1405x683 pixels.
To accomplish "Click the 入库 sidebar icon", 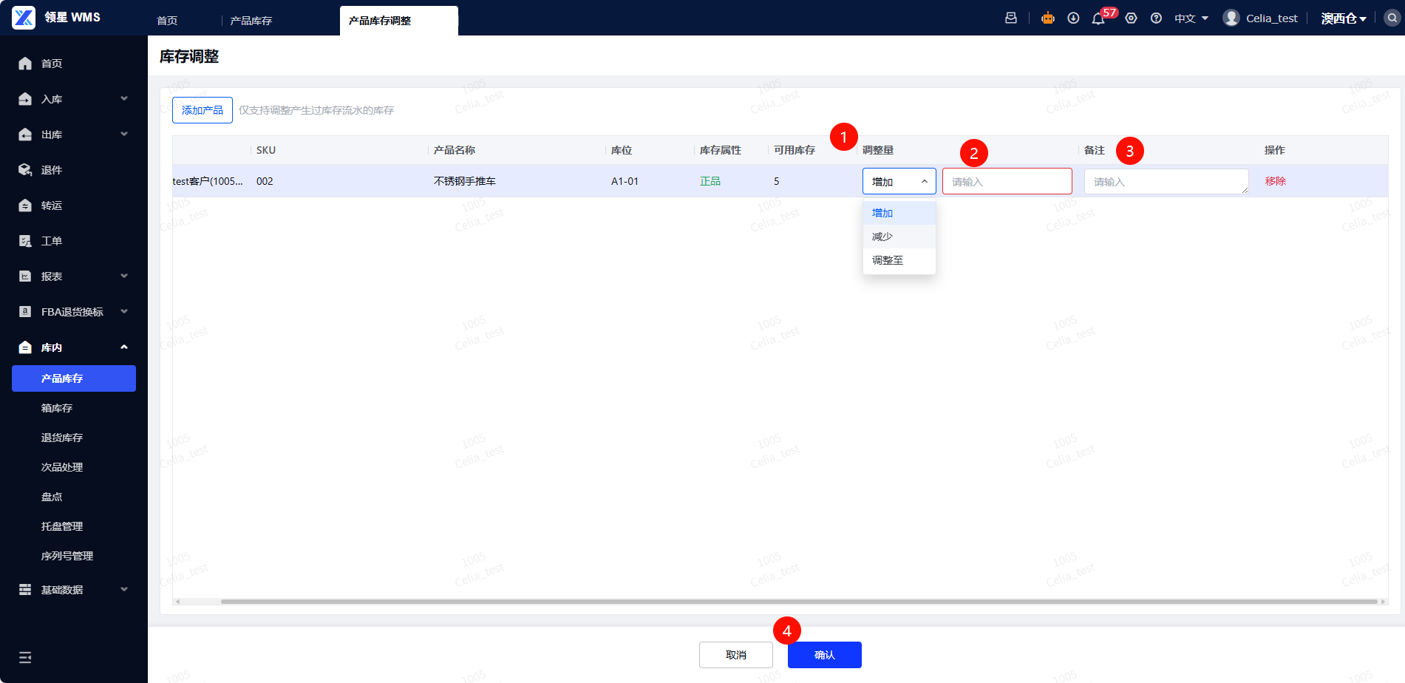I will pyautogui.click(x=25, y=99).
